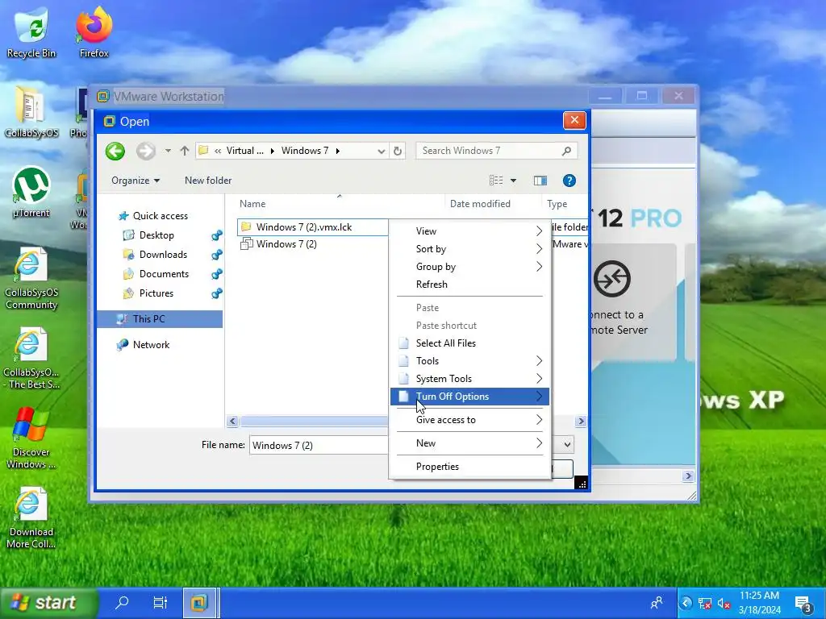Image resolution: width=826 pixels, height=619 pixels.
Task: Open the CollabSysOS folder icon
Action: (x=31, y=111)
